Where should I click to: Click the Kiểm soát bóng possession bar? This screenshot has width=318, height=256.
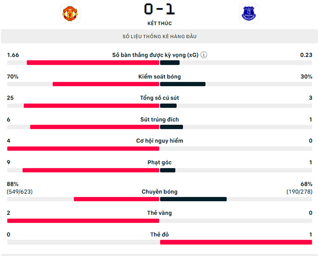[159, 84]
